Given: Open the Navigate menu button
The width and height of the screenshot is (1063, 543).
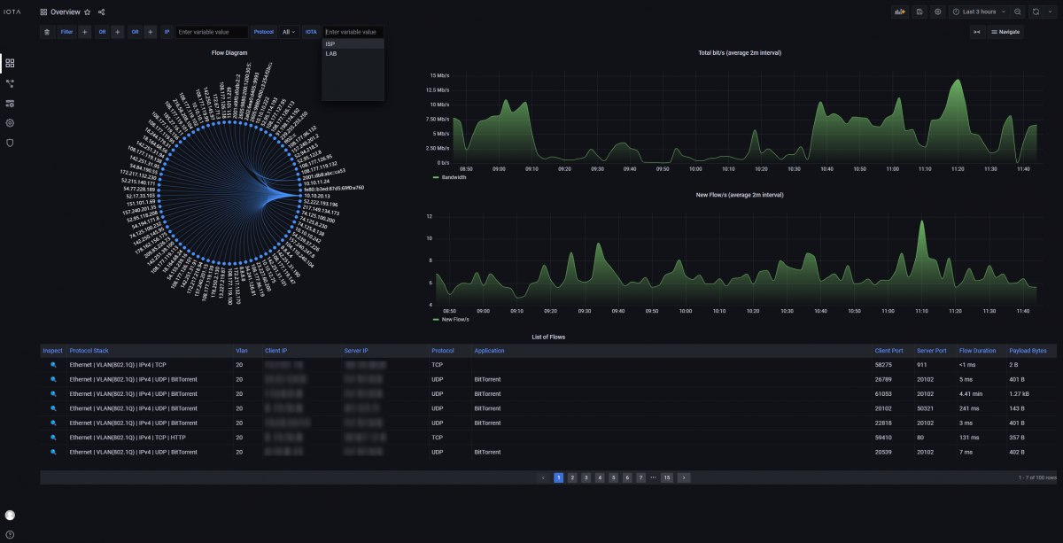Looking at the screenshot, I should click(x=1005, y=32).
